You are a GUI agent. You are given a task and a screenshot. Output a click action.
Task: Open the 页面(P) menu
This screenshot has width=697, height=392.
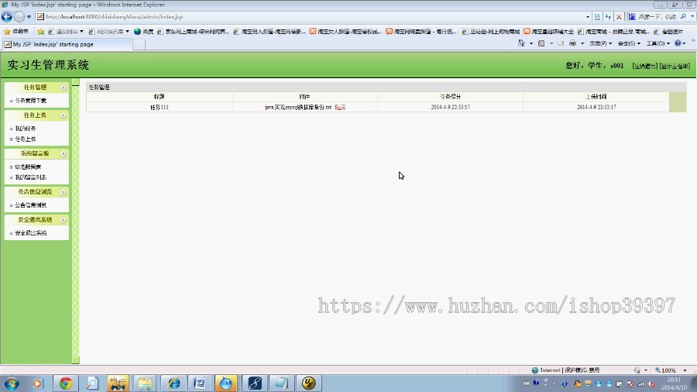[600, 43]
